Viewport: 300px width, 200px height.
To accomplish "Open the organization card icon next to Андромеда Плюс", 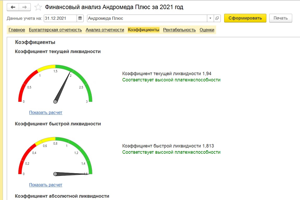I will (217, 18).
